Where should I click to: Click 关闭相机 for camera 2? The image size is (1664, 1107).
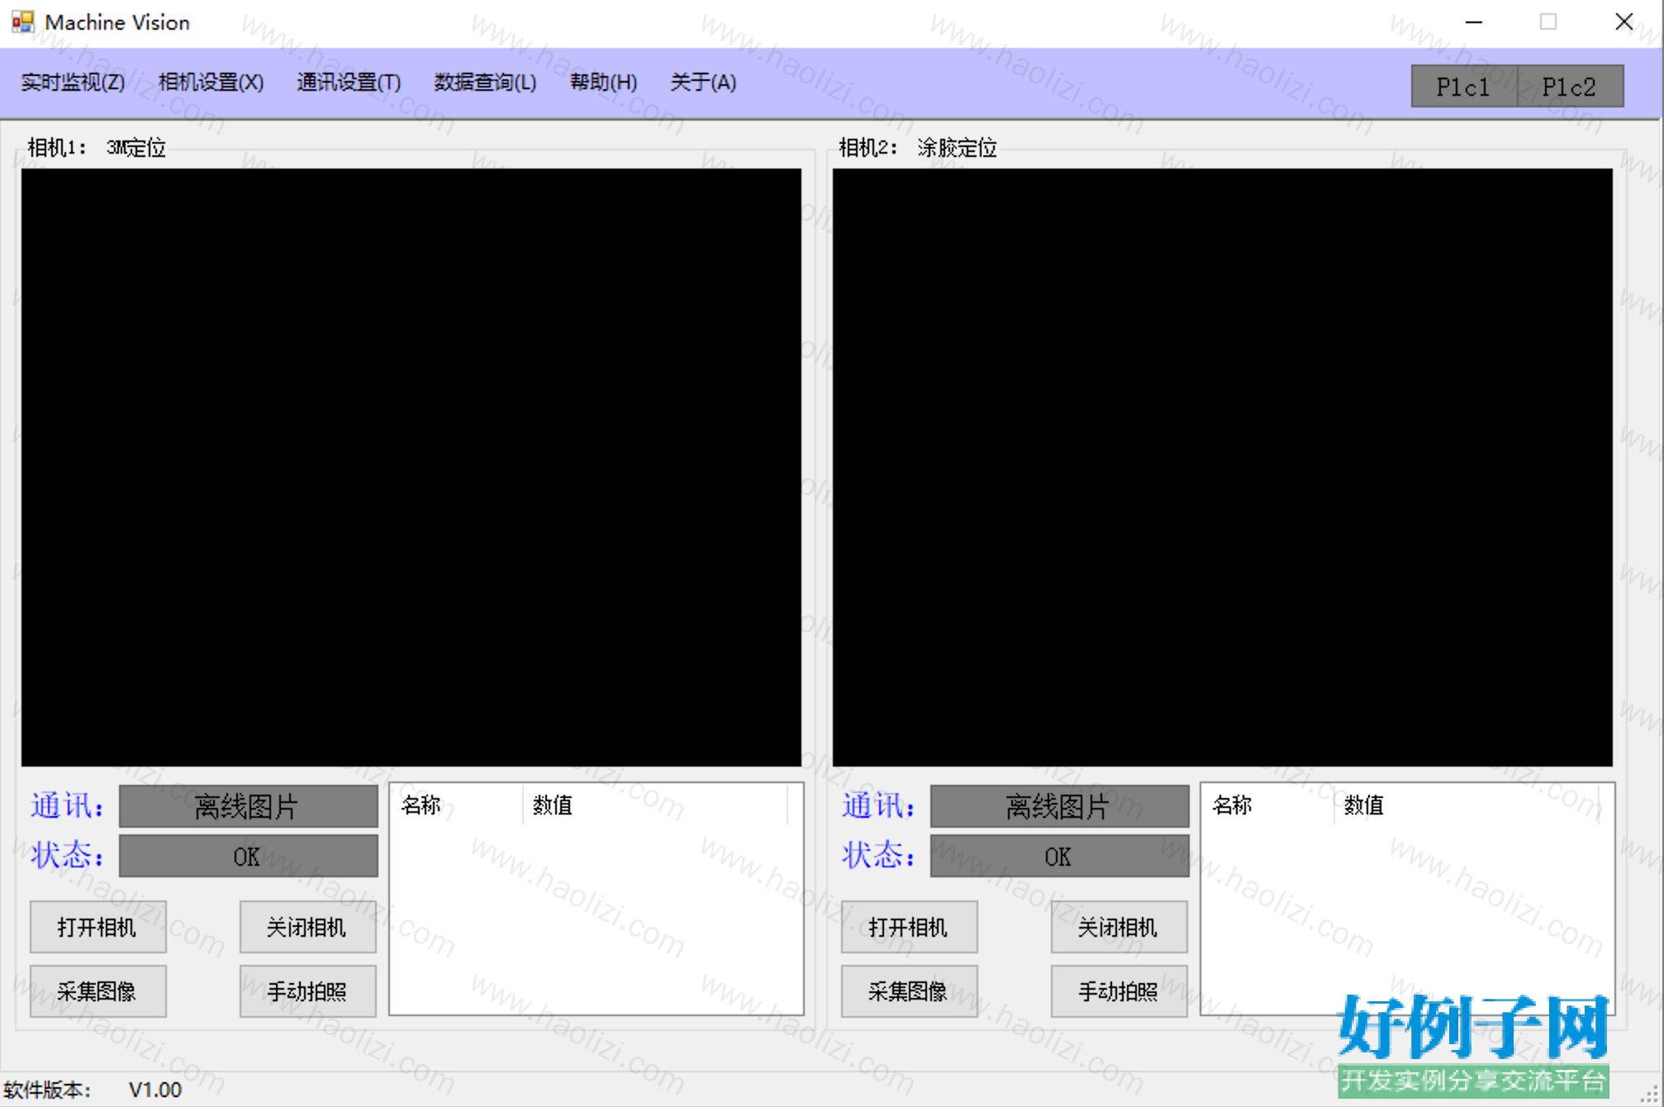pyautogui.click(x=1119, y=927)
